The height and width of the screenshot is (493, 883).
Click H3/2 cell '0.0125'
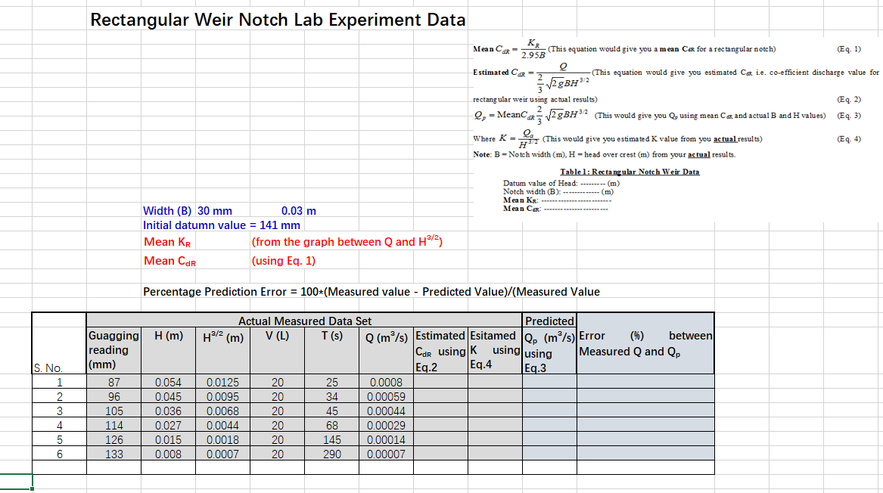click(x=222, y=382)
